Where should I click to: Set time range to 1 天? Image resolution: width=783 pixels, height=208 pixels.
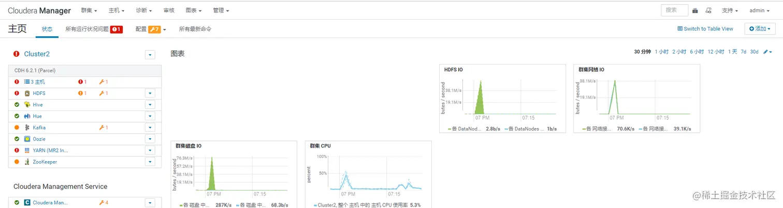click(733, 52)
